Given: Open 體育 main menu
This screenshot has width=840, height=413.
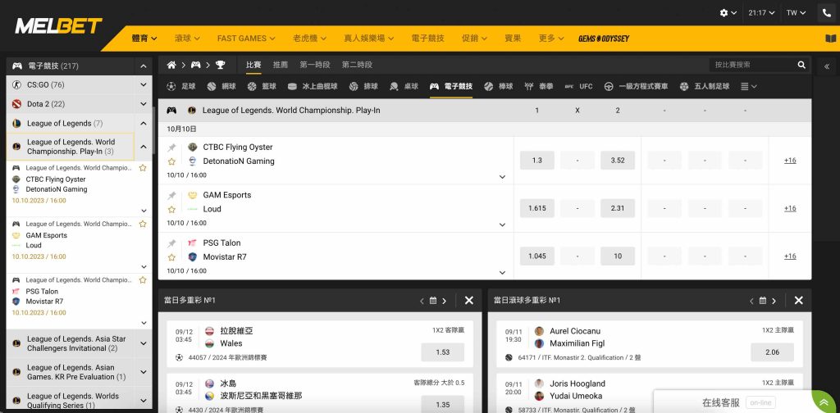Looking at the screenshot, I should [x=144, y=39].
